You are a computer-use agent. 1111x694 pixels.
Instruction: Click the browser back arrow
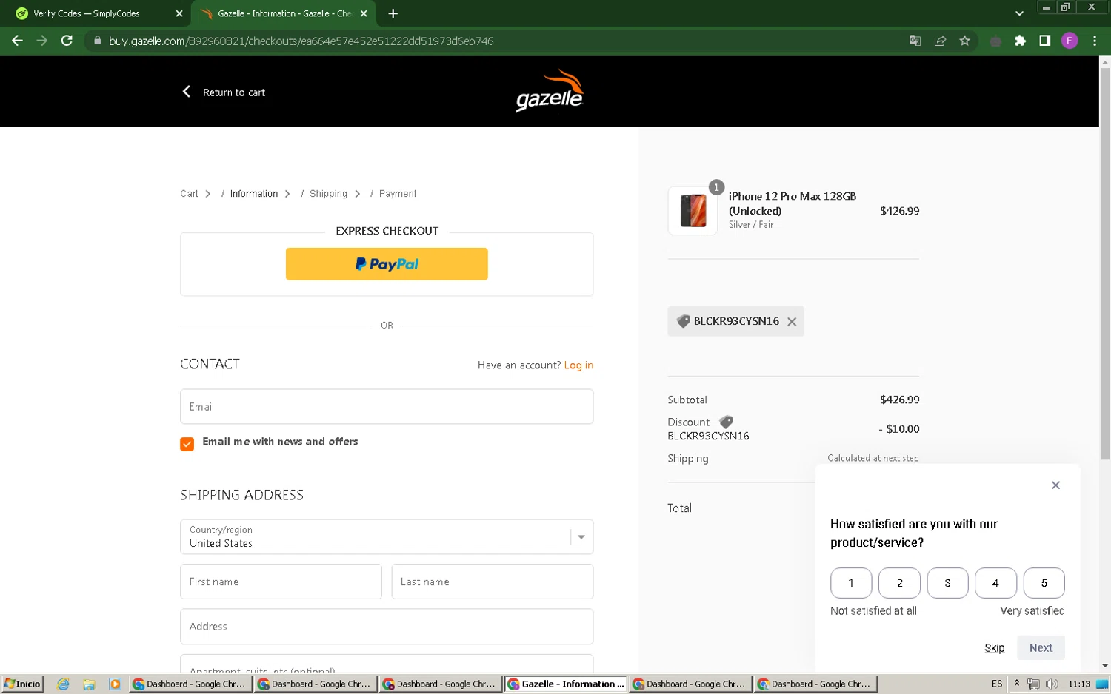coord(17,41)
